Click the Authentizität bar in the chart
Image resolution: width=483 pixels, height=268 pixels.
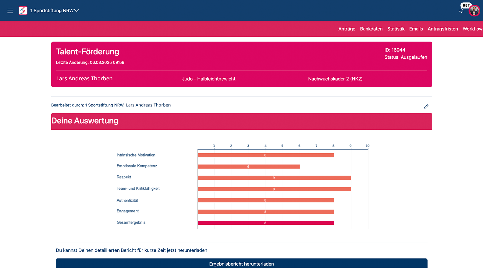click(266, 200)
